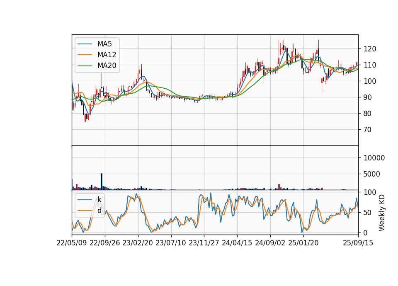Click the tallest volume bar near 22/09

[x=102, y=182]
